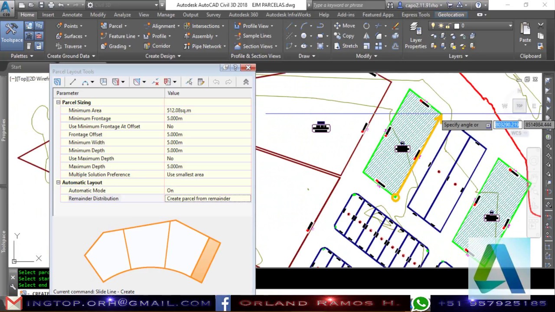Expand the Layers panel dropdown
The width and height of the screenshot is (555, 312).
point(458,56)
